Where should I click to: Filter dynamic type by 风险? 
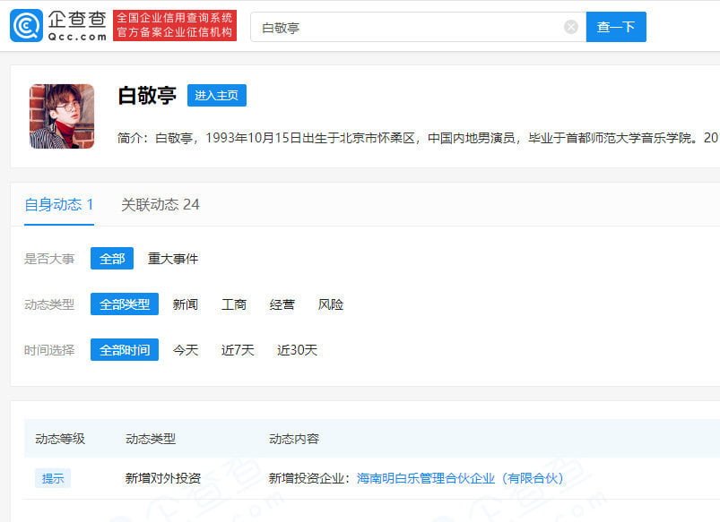click(331, 304)
